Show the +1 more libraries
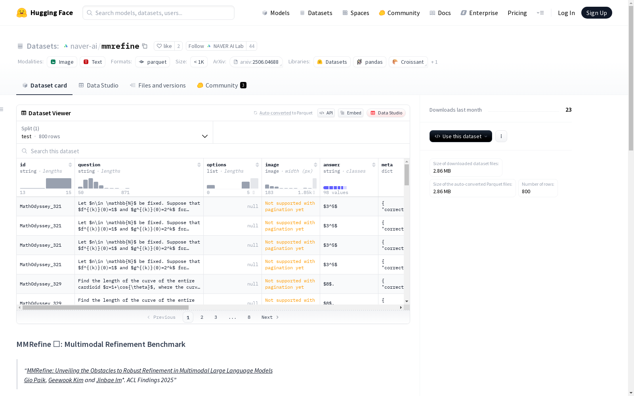Image resolution: width=634 pixels, height=396 pixels. tap(434, 62)
